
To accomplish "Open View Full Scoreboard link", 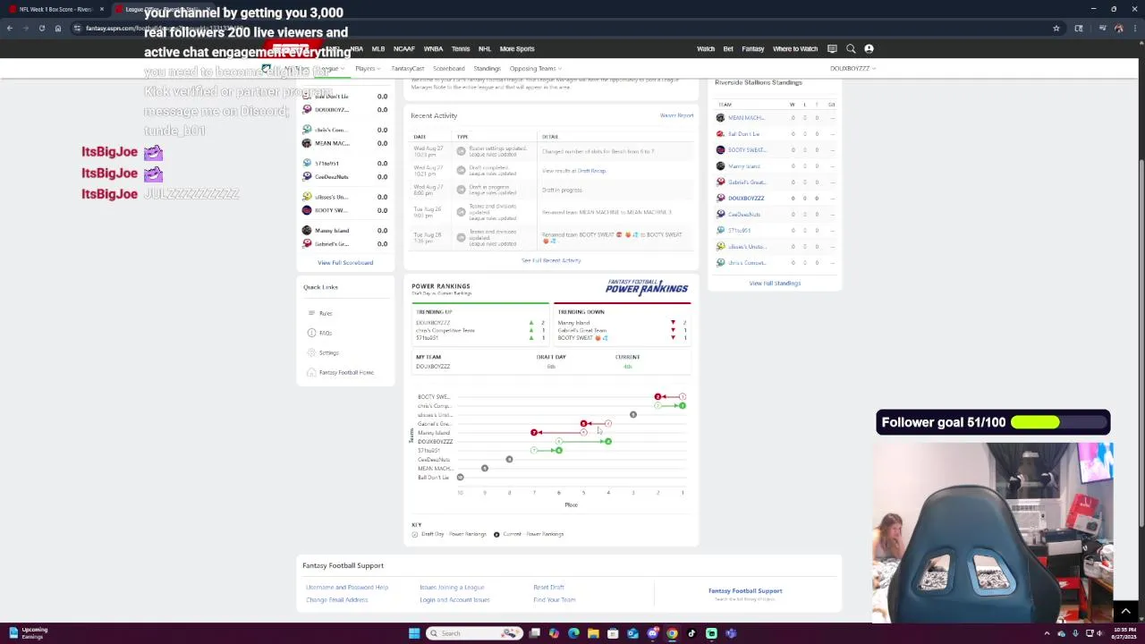I will click(x=345, y=263).
